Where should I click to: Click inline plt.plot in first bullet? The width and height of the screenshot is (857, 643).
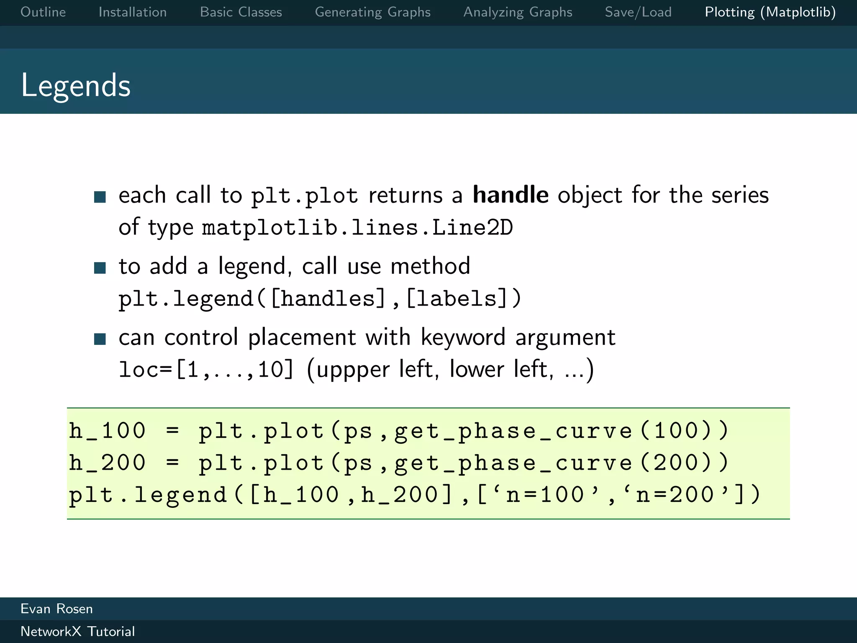tap(305, 196)
